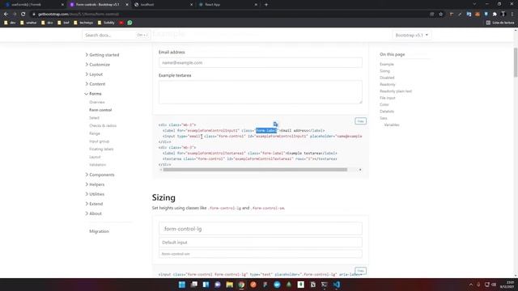
Task: Collapse the Forms sidebar section
Action: pos(93,94)
